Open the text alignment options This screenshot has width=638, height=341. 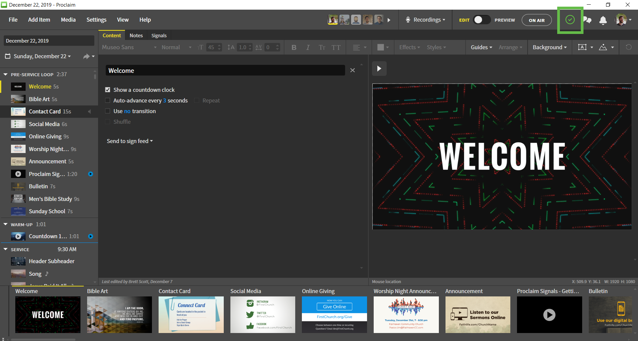[359, 47]
